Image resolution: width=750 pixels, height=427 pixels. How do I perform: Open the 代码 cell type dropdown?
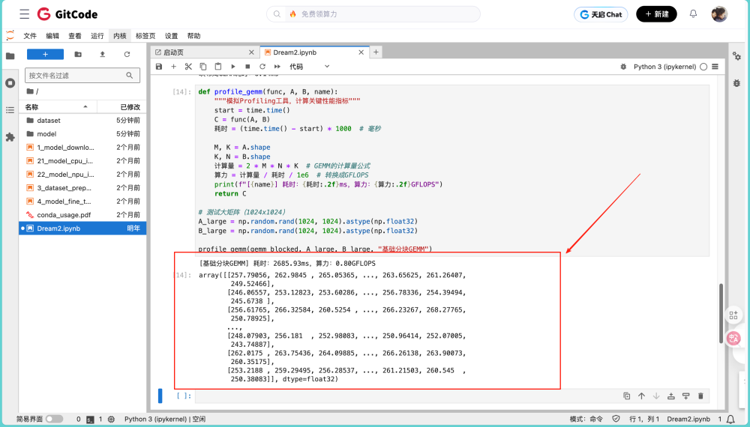pyautogui.click(x=309, y=67)
